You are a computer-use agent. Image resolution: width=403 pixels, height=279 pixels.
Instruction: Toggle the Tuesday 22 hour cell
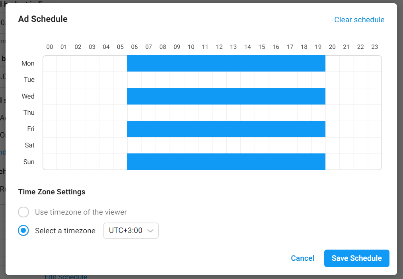360,80
